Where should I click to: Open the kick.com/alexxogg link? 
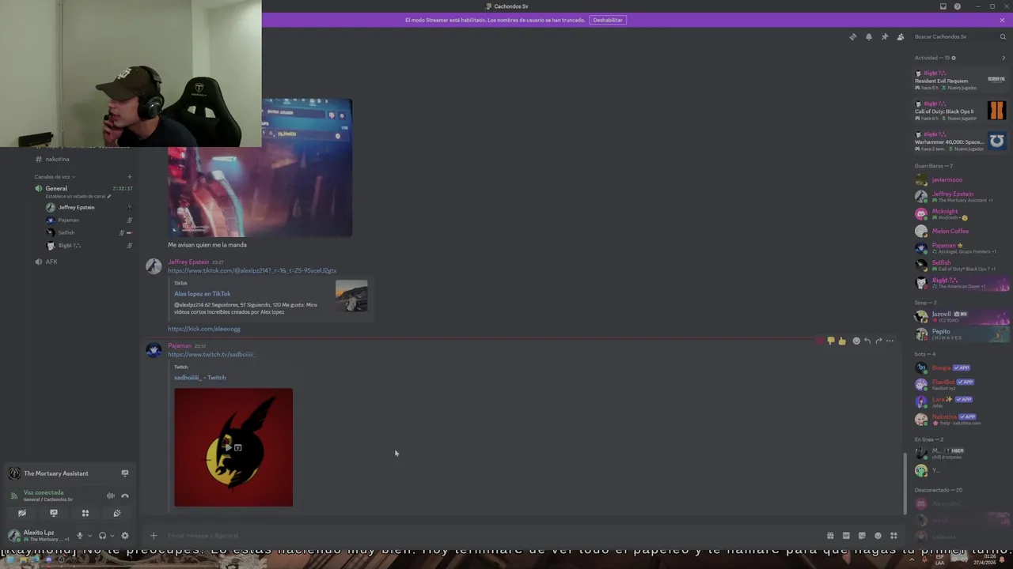pyautogui.click(x=203, y=329)
